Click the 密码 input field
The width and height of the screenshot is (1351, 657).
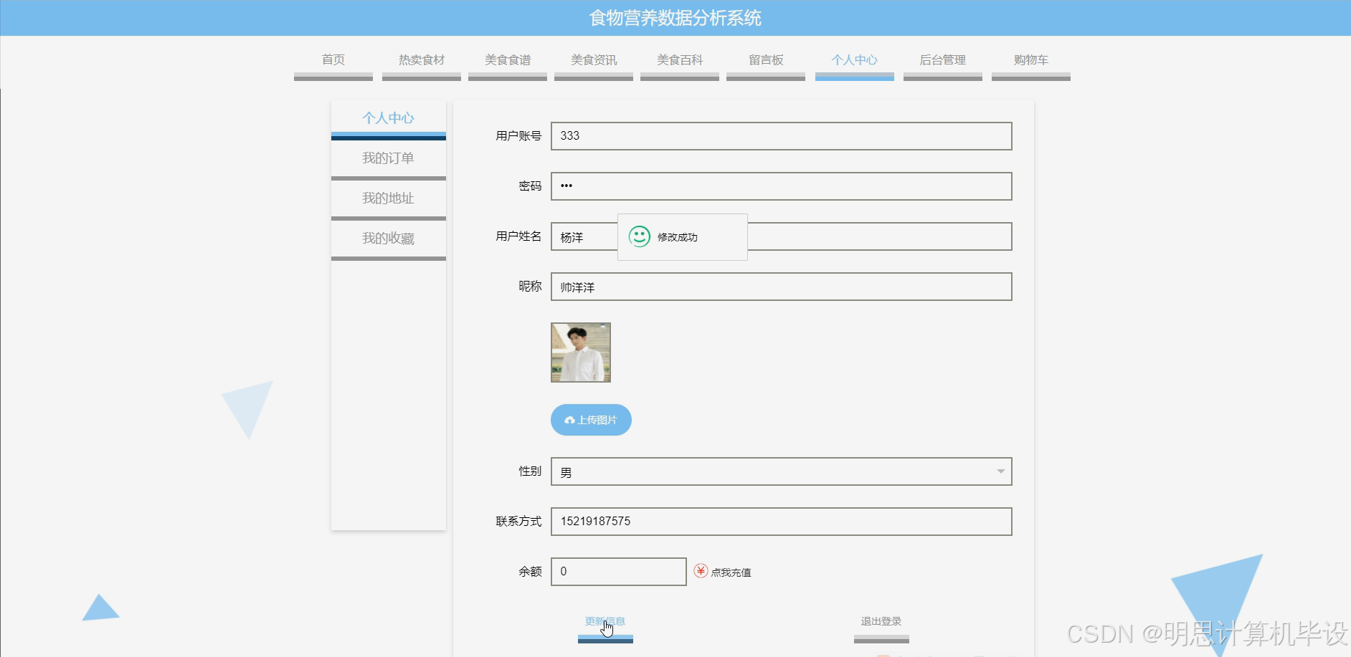(782, 186)
